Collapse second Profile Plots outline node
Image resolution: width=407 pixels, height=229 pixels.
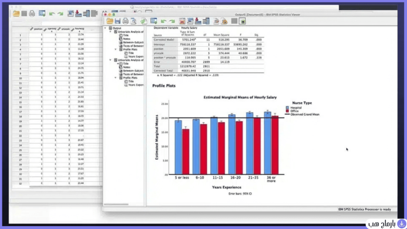pyautogui.click(x=116, y=78)
